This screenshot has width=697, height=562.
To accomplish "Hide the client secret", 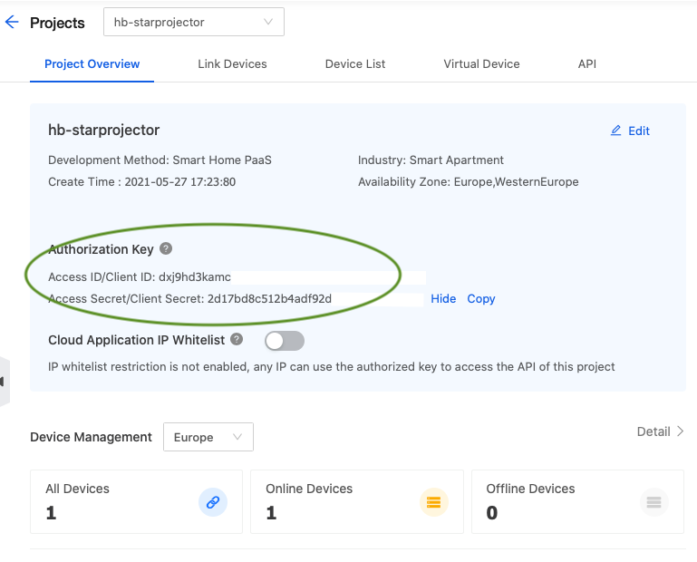I will tap(443, 299).
